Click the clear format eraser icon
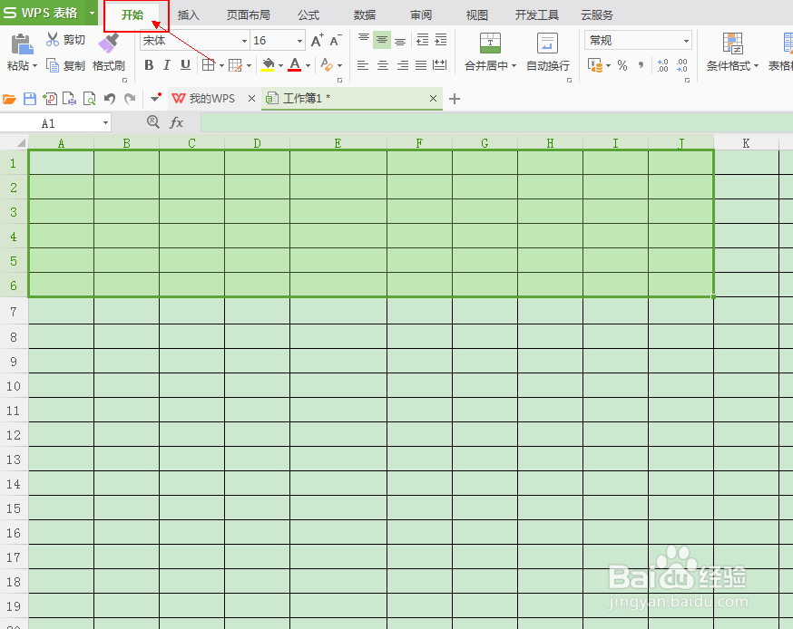793x629 pixels. click(x=328, y=65)
